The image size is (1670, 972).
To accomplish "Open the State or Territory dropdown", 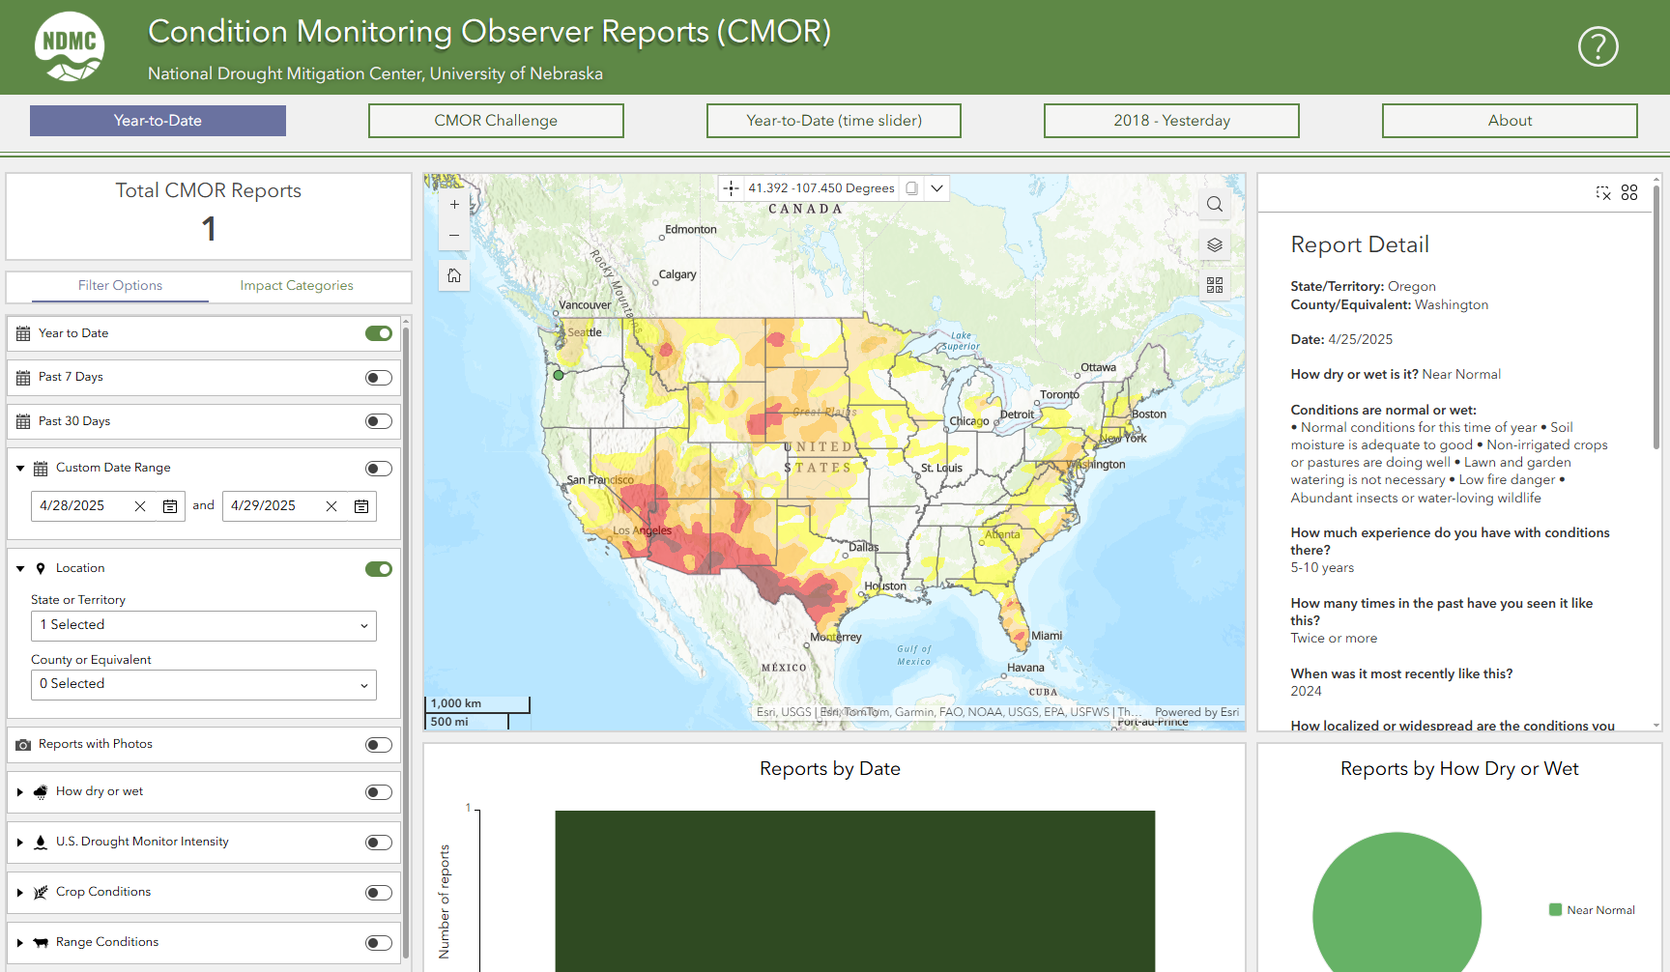I will click(204, 625).
